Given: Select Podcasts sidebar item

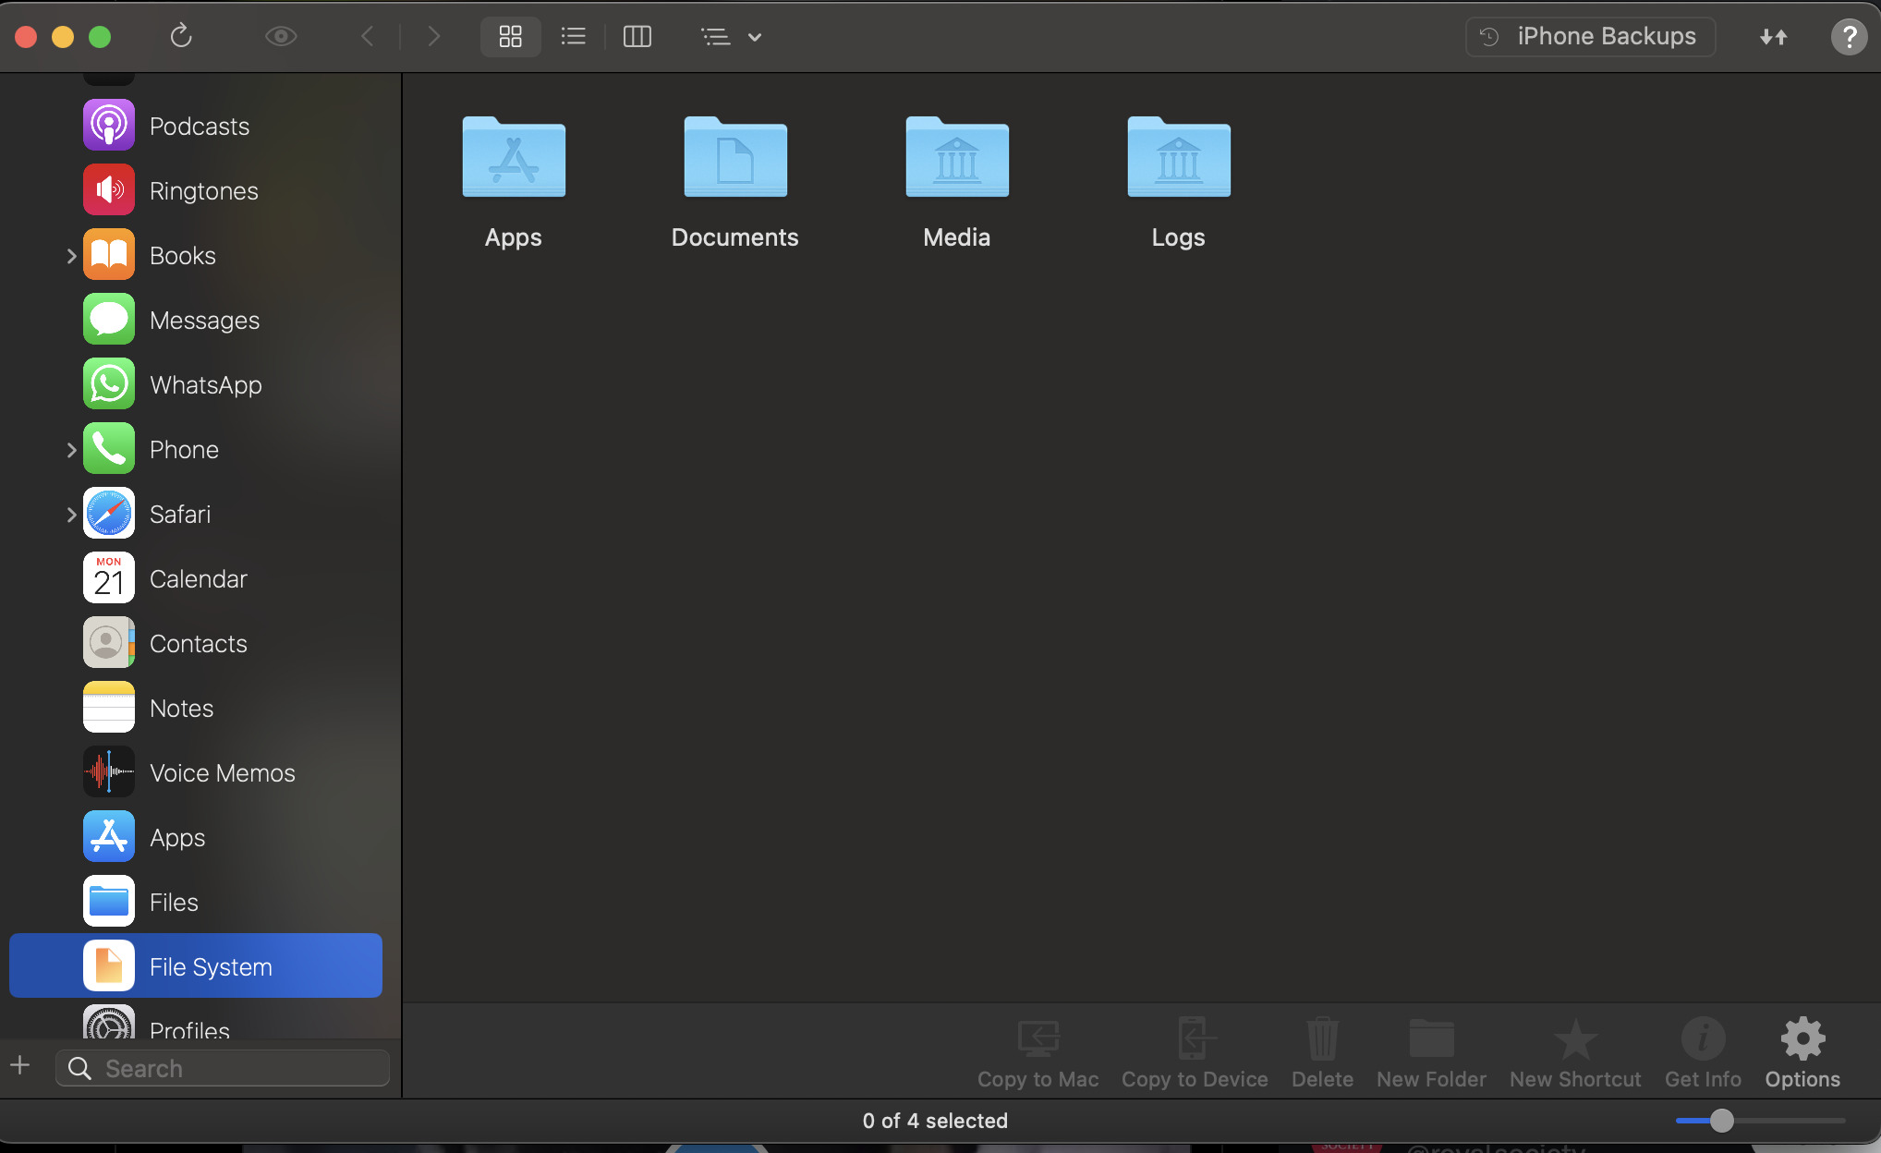Looking at the screenshot, I should pos(199,126).
